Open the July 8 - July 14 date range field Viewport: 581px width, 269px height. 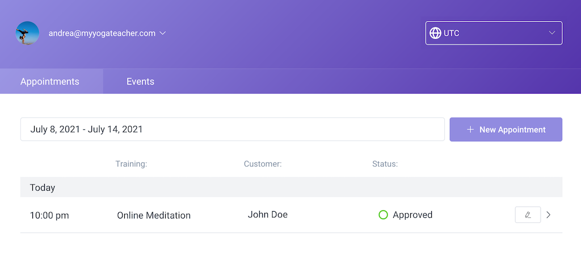(x=232, y=129)
